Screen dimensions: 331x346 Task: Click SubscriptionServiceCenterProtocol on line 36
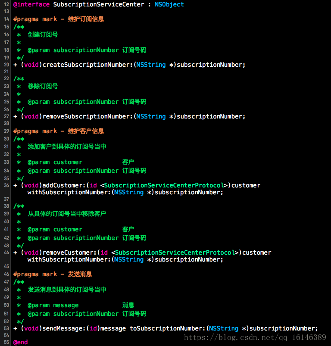tap(164, 185)
